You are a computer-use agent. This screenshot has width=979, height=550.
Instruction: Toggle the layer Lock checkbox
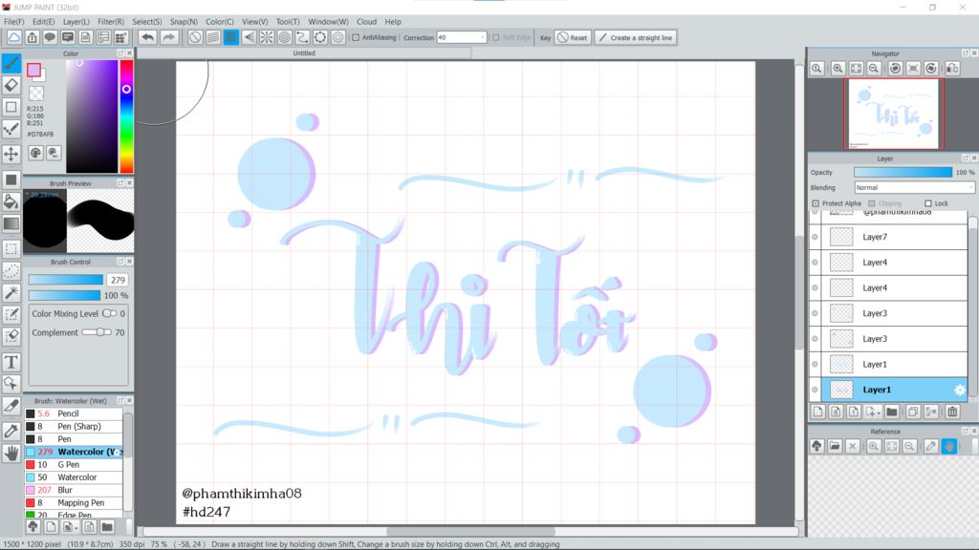927,203
